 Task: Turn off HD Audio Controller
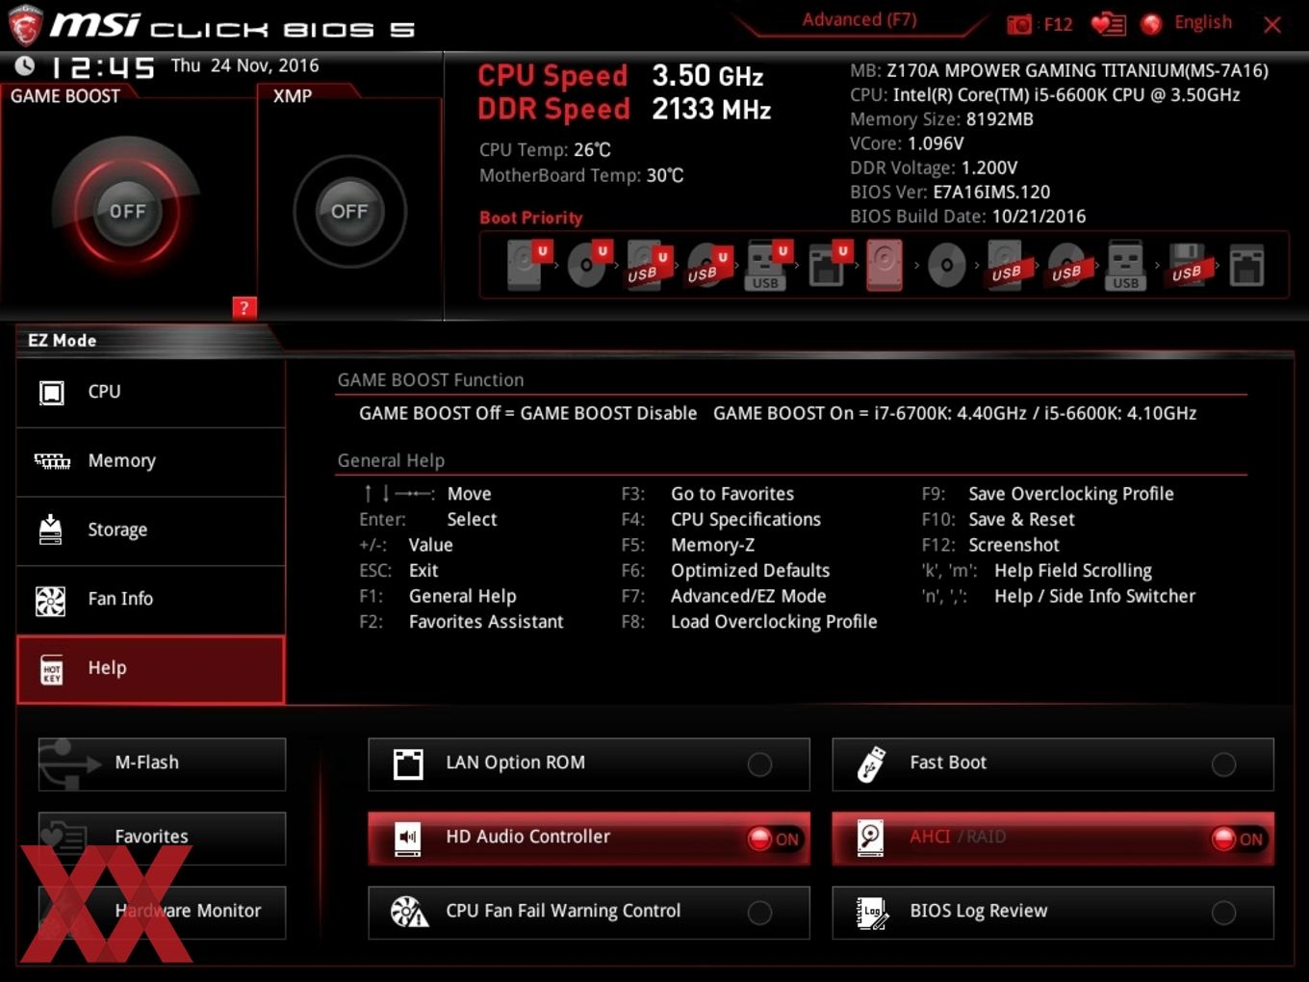tap(589, 838)
